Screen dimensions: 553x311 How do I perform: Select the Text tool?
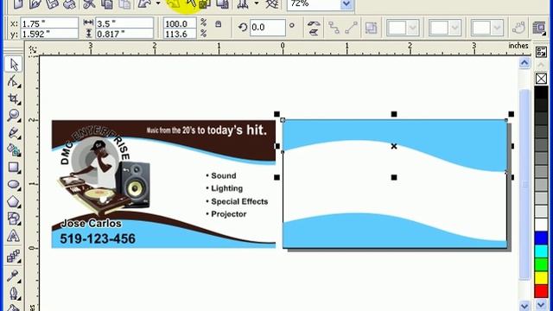coord(14,236)
